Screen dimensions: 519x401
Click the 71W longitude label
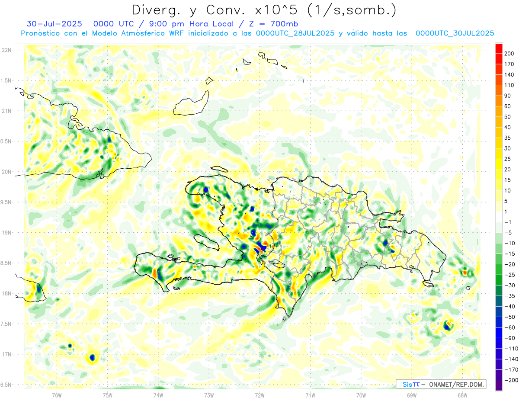[x=310, y=395]
